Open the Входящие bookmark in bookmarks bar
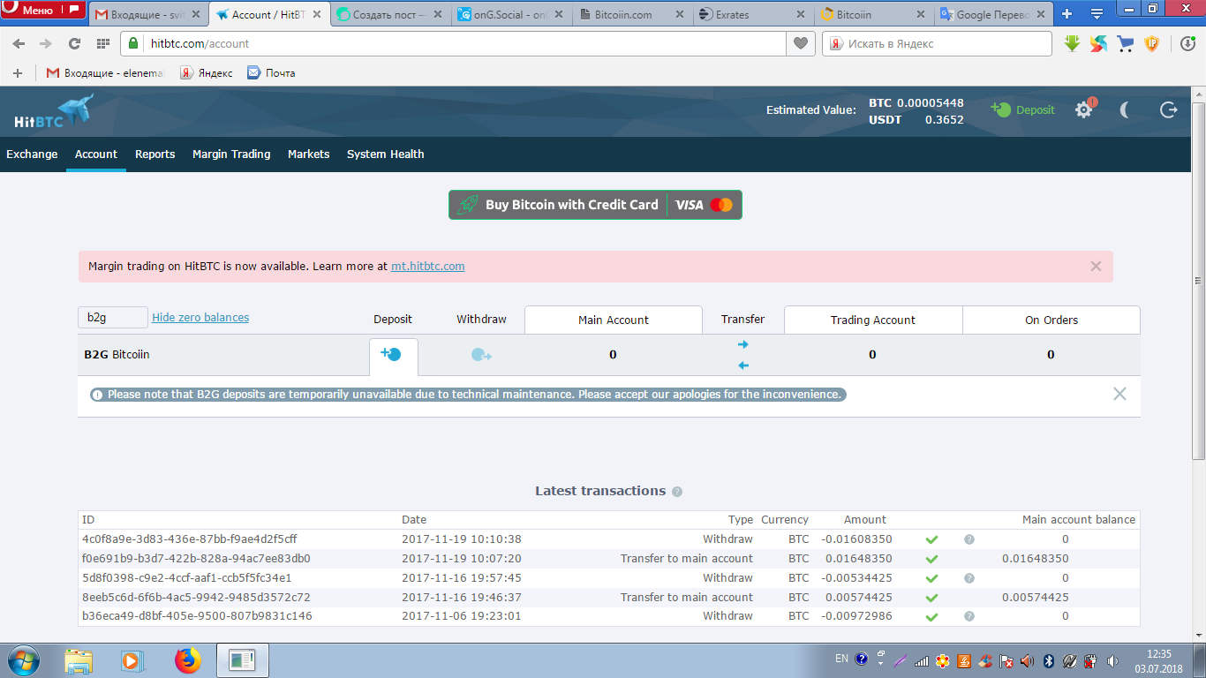 [105, 73]
